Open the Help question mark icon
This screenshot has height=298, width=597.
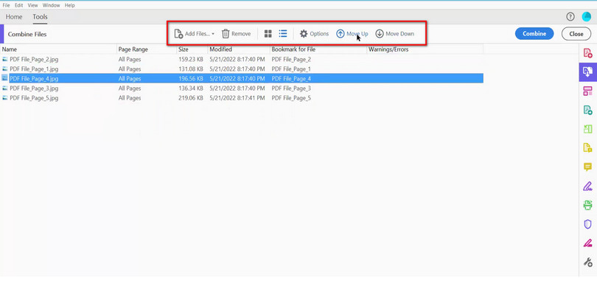click(570, 17)
